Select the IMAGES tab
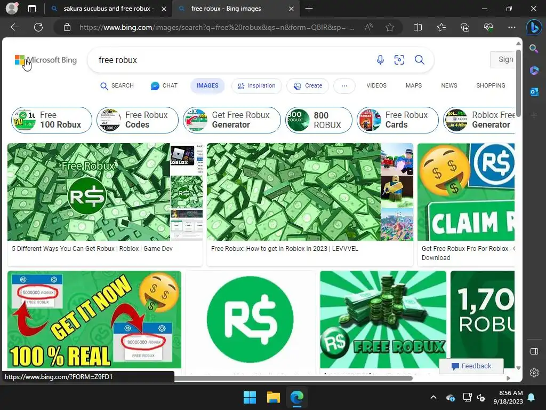 click(207, 86)
